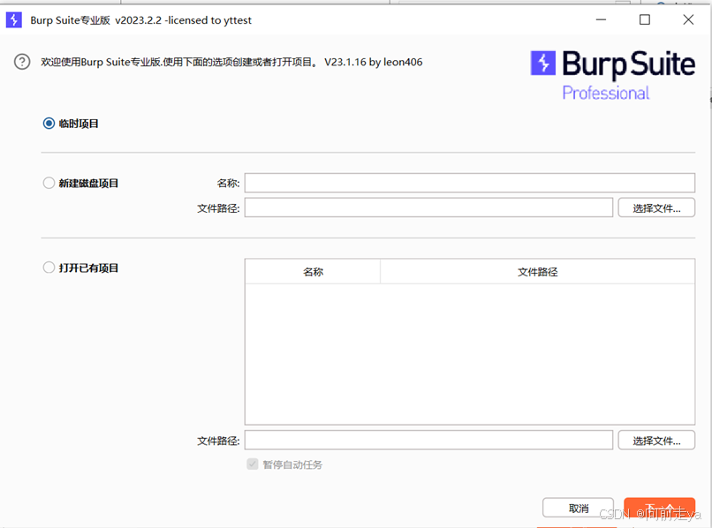Click the orange next button
712x528 pixels.
tap(659, 508)
